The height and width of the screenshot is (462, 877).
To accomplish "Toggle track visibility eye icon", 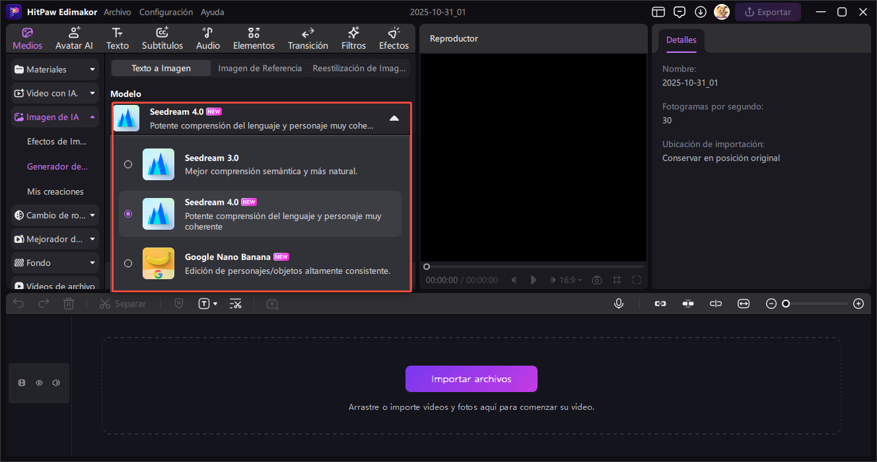I will click(x=39, y=383).
